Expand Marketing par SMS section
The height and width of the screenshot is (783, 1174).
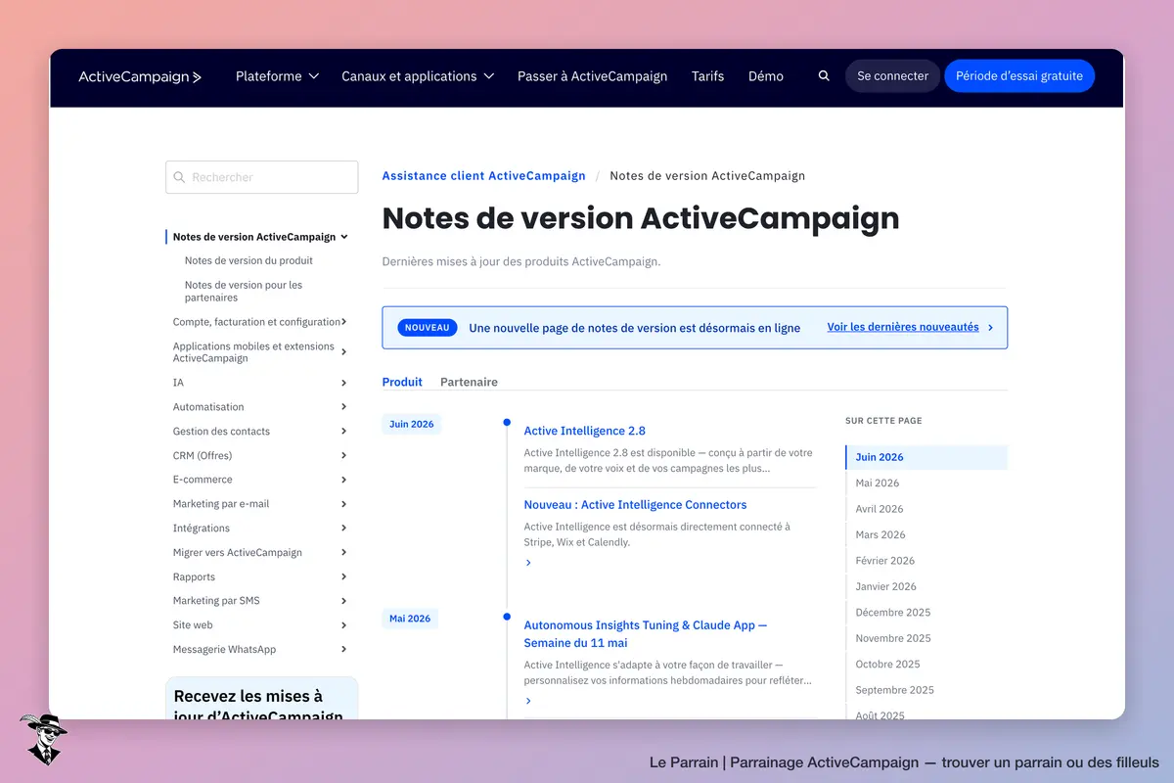344,601
